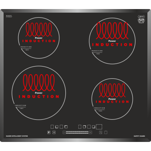Click the red coil in the smallest right zone
Screen dimensions: 151x151
click(112, 90)
